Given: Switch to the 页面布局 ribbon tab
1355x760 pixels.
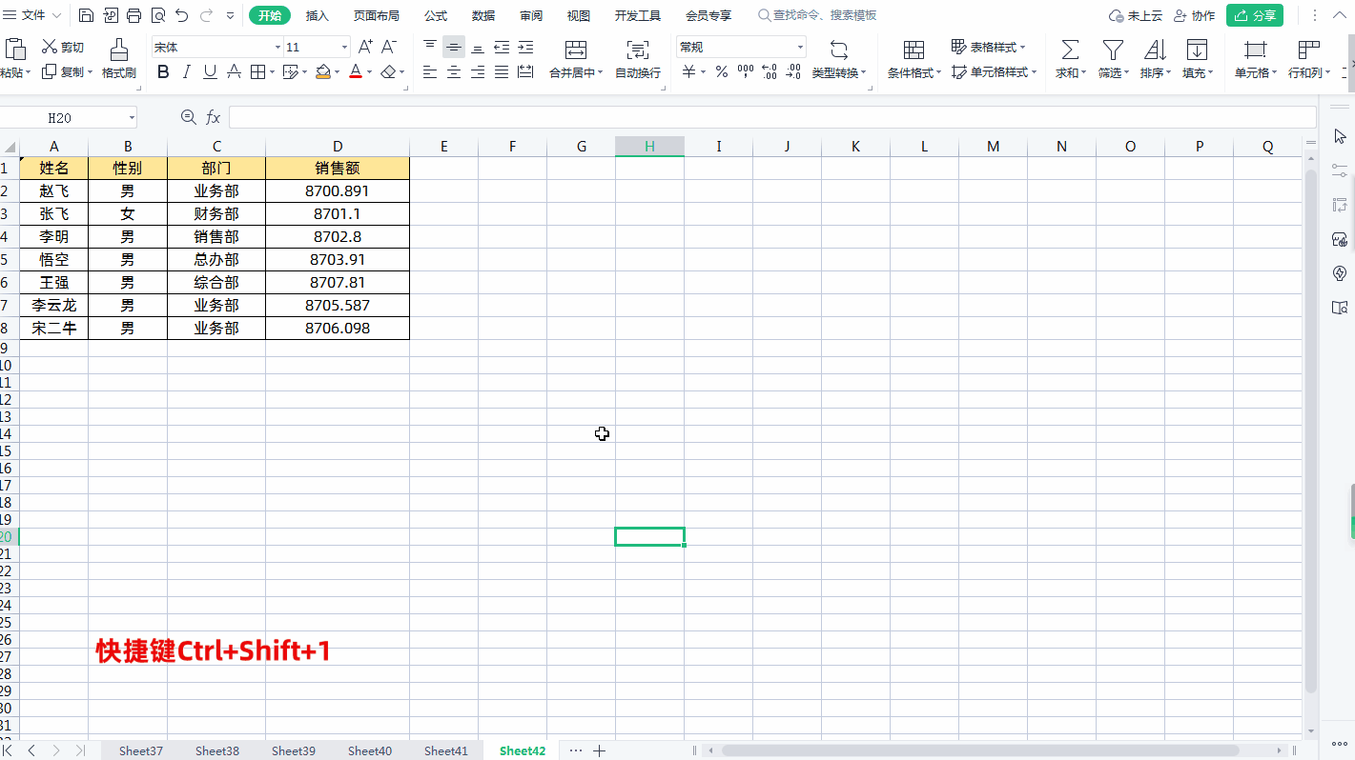Looking at the screenshot, I should coord(376,15).
